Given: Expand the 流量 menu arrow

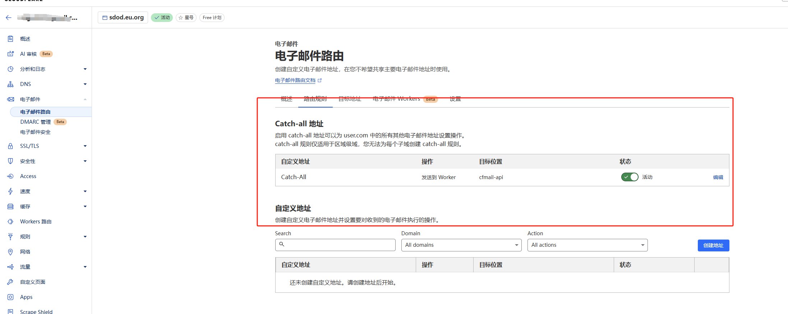Looking at the screenshot, I should [85, 267].
